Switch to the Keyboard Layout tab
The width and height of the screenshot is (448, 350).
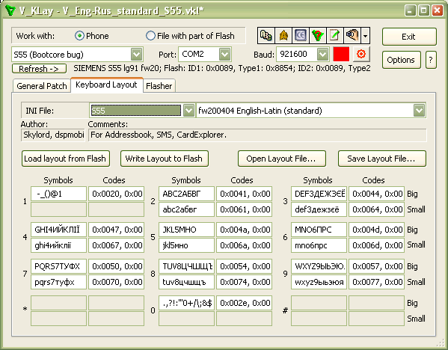(106, 85)
